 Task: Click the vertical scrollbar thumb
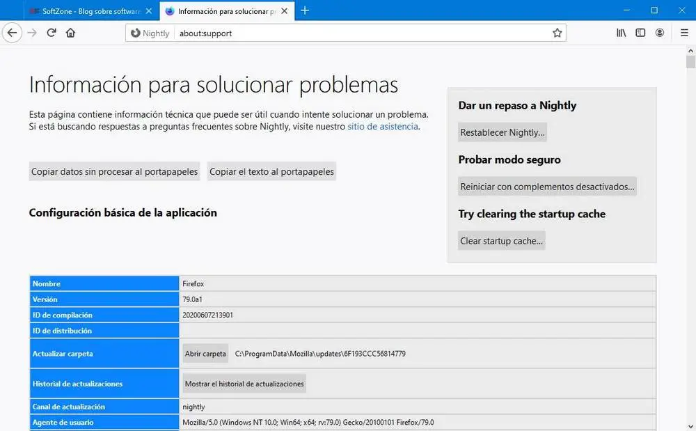tap(690, 62)
